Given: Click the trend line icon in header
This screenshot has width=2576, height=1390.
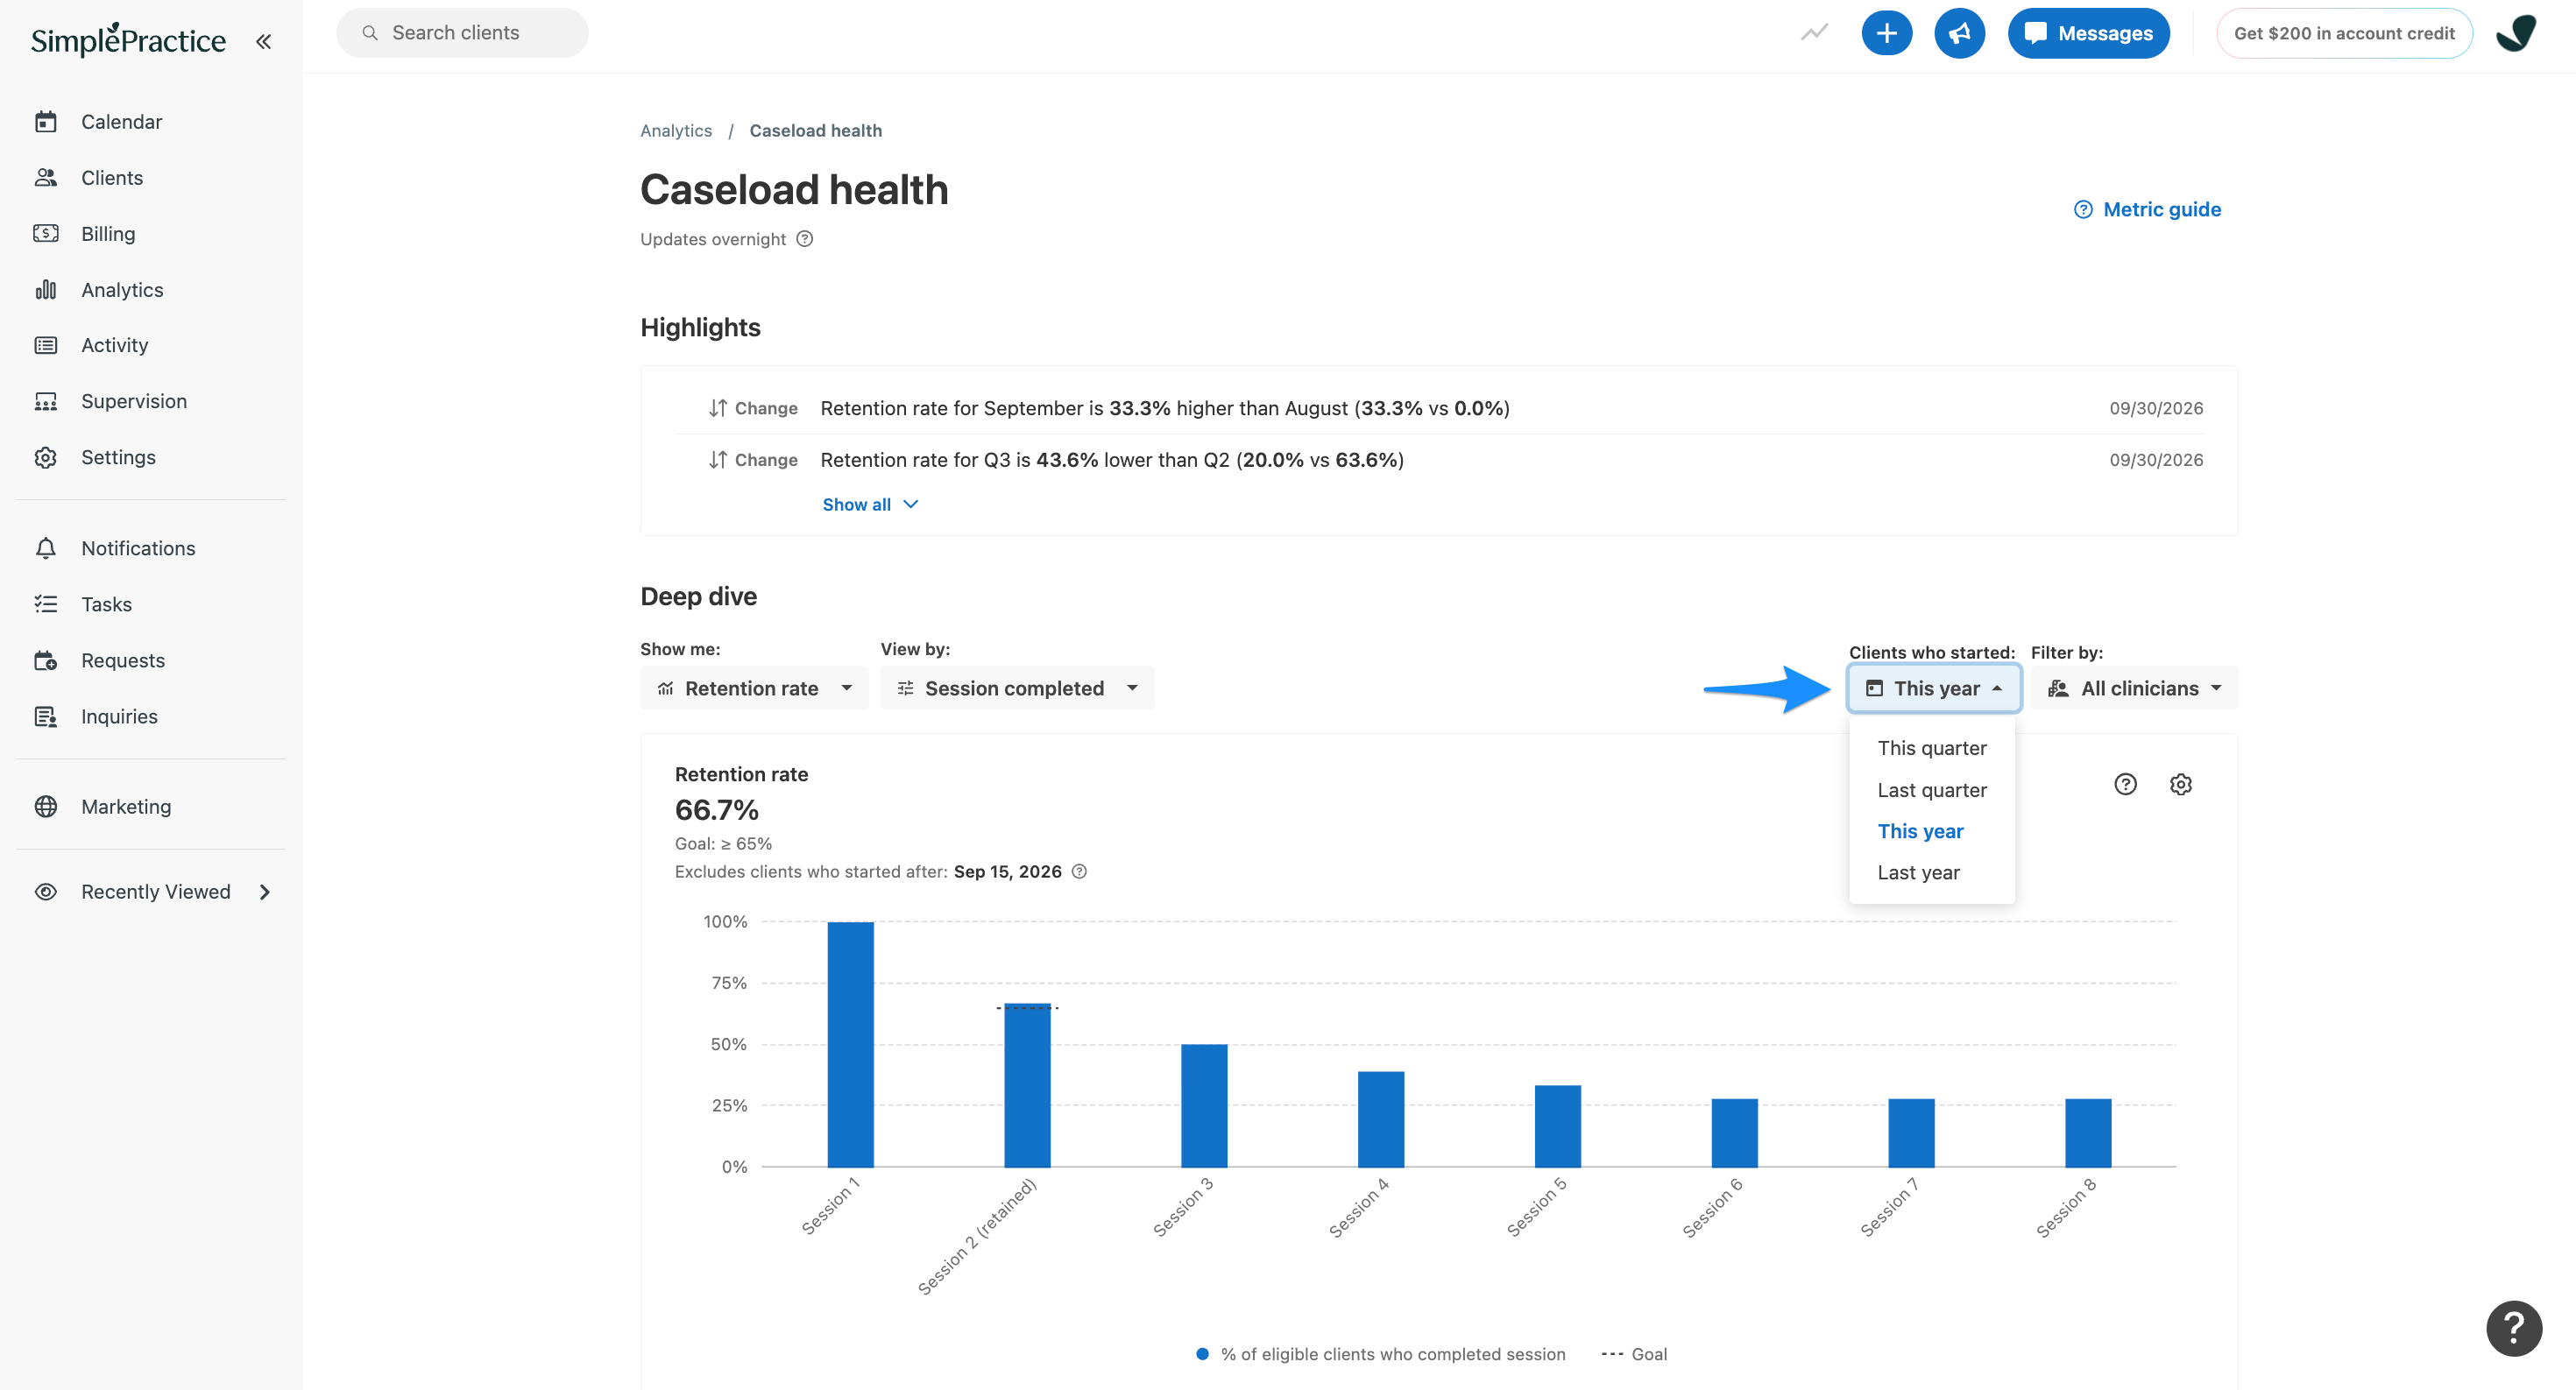Looking at the screenshot, I should click(1814, 33).
